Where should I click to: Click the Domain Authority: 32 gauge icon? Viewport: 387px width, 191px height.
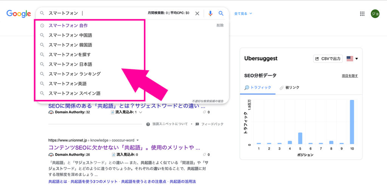pyautogui.click(x=51, y=112)
